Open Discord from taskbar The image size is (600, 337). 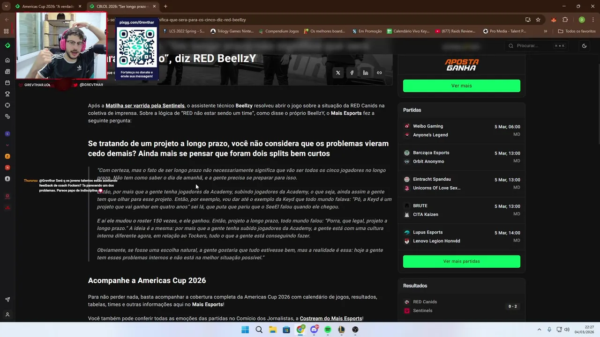coord(314,330)
